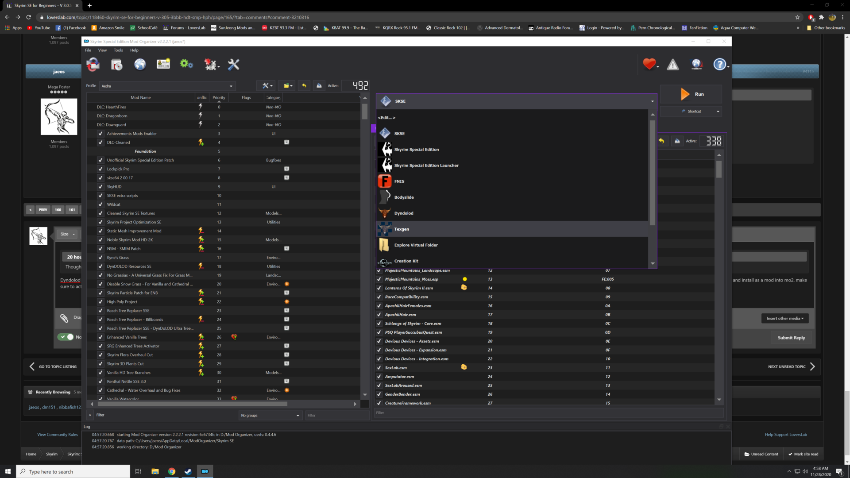Open the Tools menu
850x478 pixels.
pyautogui.click(x=118, y=50)
